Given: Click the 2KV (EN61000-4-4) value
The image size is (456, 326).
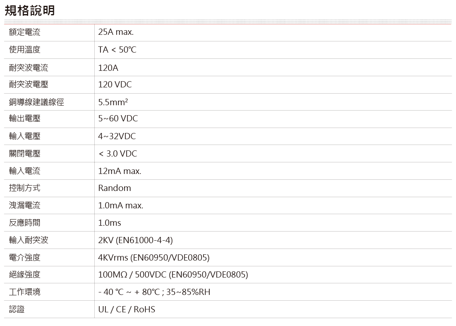Looking at the screenshot, I should (135, 240).
